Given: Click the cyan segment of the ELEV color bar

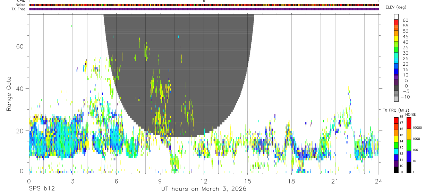Looking at the screenshot, I should tap(396, 60).
